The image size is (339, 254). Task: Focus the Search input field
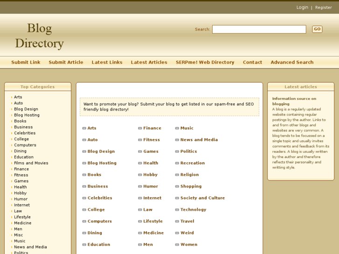pos(259,29)
